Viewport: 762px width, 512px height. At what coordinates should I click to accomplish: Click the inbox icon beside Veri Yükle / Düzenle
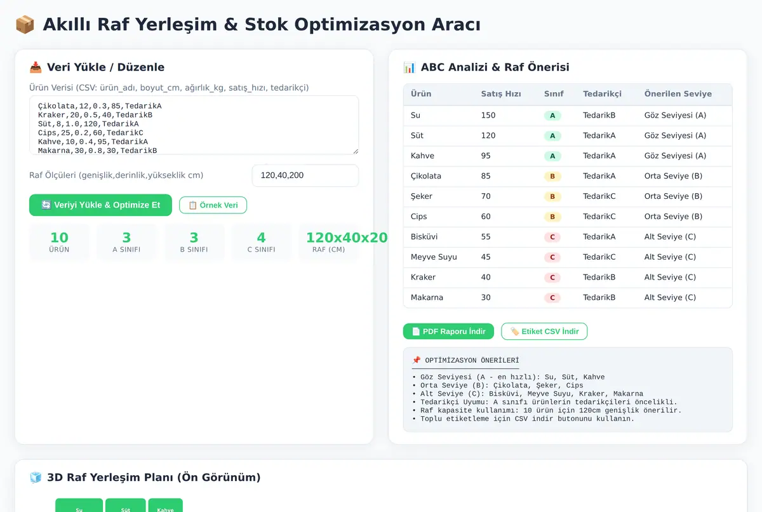pos(36,67)
